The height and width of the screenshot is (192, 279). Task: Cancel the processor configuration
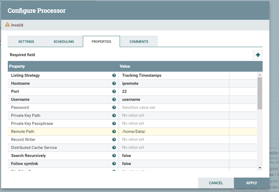(216, 183)
